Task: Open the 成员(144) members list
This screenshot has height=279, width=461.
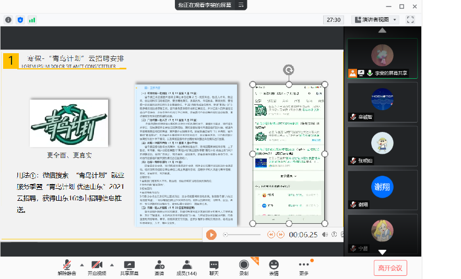Action: (186, 268)
